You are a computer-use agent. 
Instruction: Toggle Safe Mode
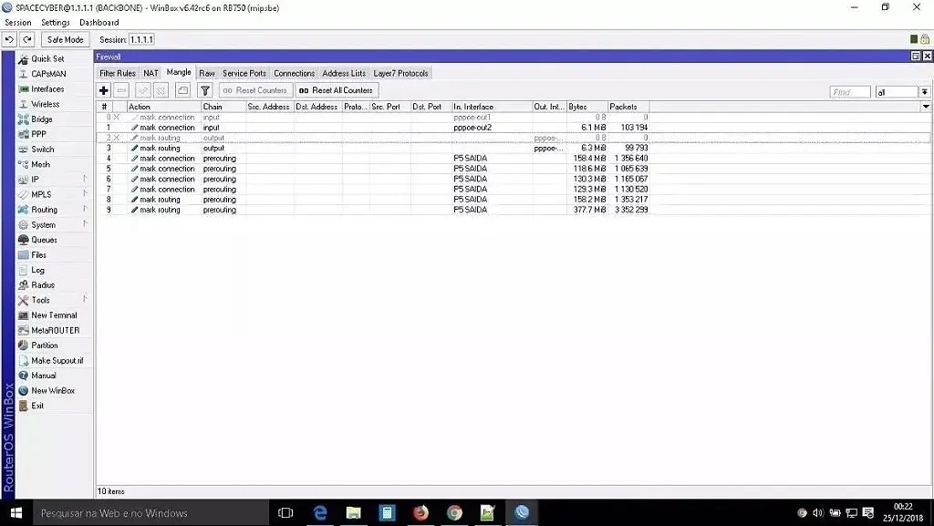66,40
